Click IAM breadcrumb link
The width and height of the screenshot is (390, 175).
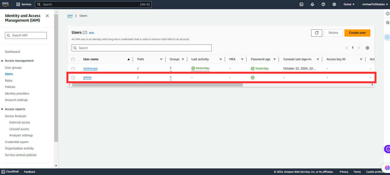pos(70,16)
